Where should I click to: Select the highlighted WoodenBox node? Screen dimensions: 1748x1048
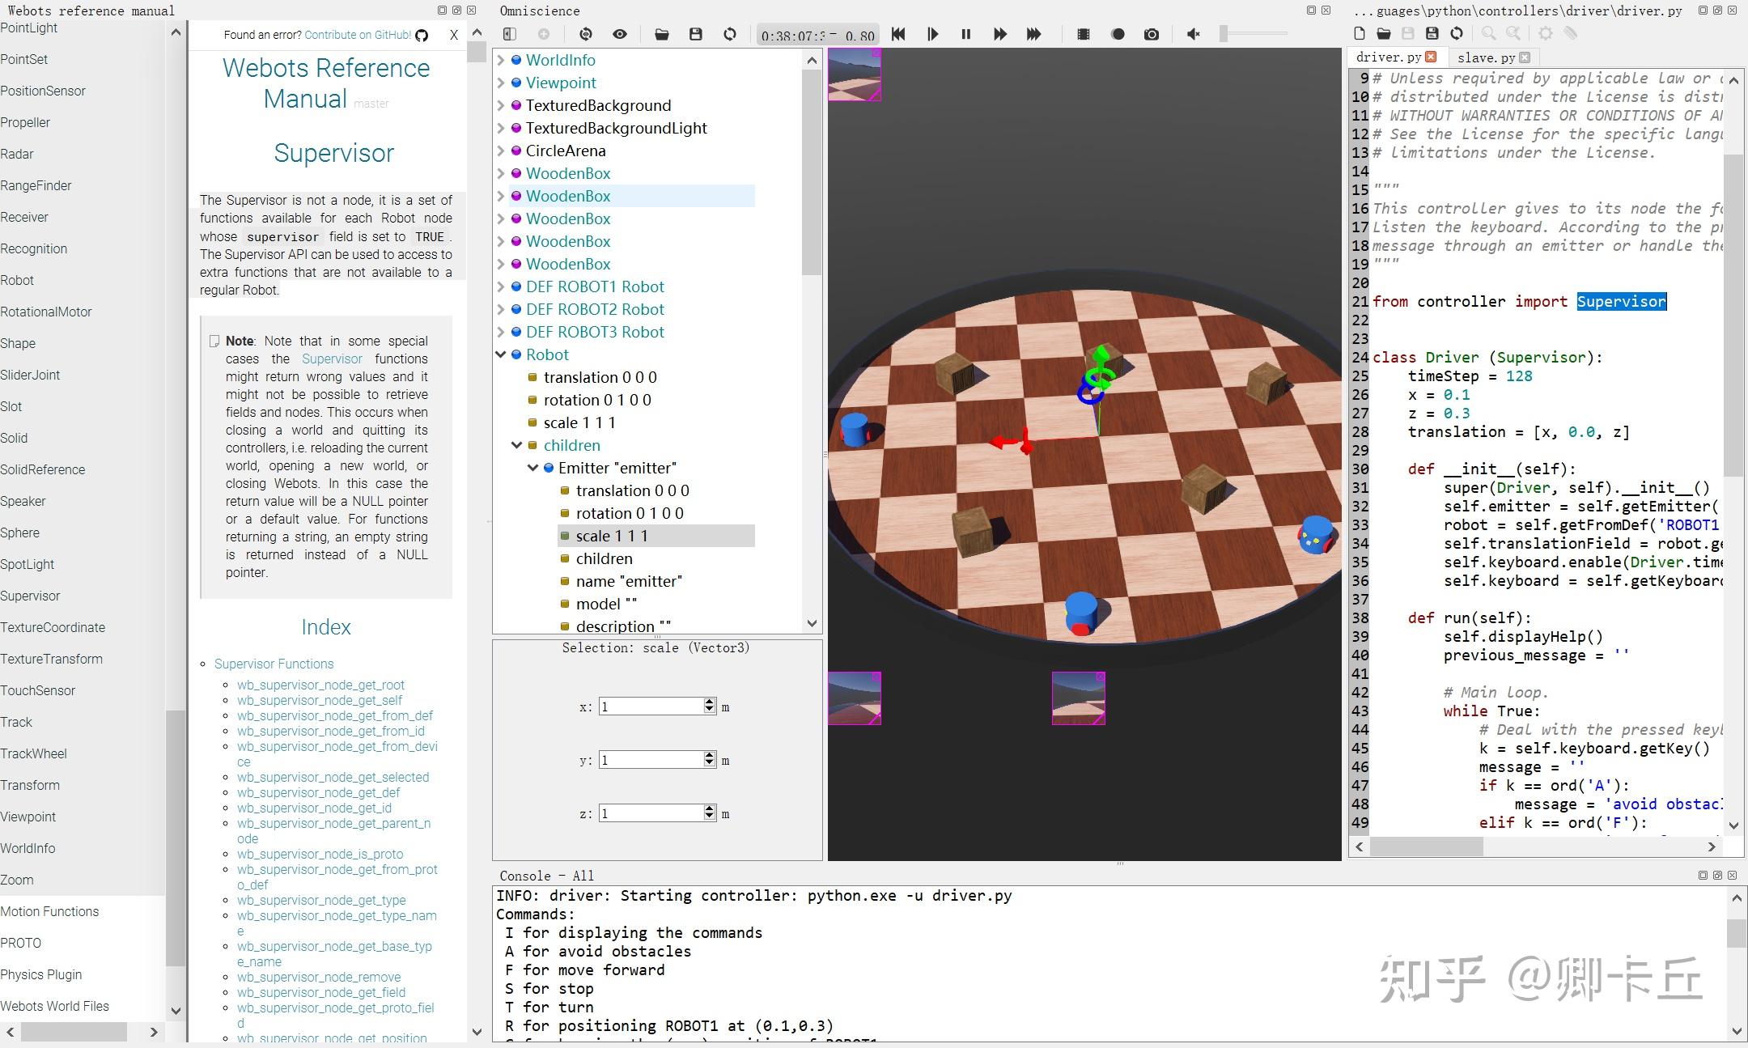tap(568, 196)
